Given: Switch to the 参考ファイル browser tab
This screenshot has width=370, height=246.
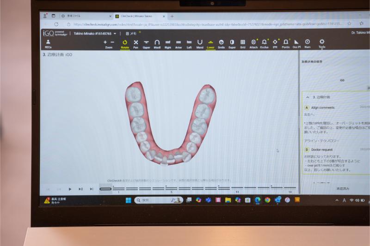Looking at the screenshot, I should click(x=83, y=16).
